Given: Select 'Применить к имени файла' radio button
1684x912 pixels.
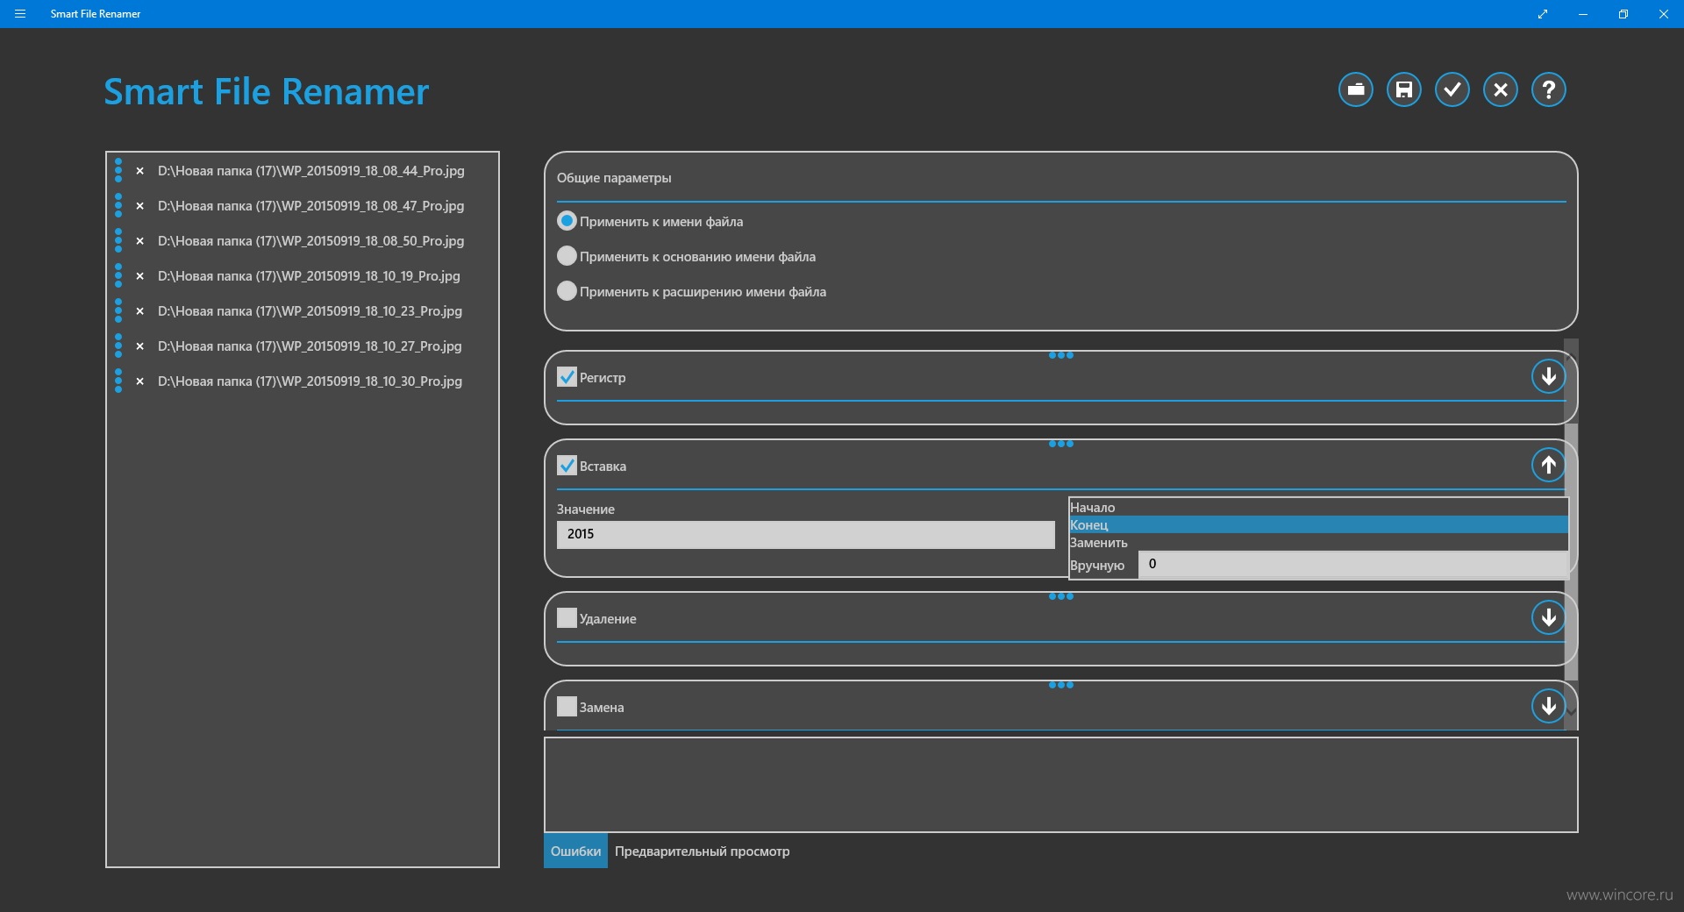Looking at the screenshot, I should point(567,221).
